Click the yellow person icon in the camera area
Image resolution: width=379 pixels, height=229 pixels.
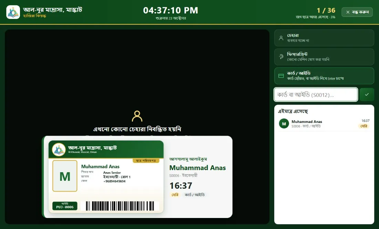pyautogui.click(x=137, y=116)
